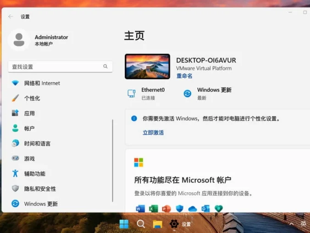Image resolution: width=310 pixels, height=233 pixels.
Task: Click the back arrow in Settings header
Action: pos(11,17)
